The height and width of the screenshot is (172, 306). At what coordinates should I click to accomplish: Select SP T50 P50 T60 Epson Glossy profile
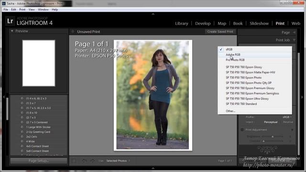point(255,67)
